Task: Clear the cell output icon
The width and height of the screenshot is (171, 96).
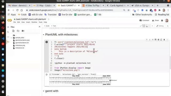Action: (47, 75)
